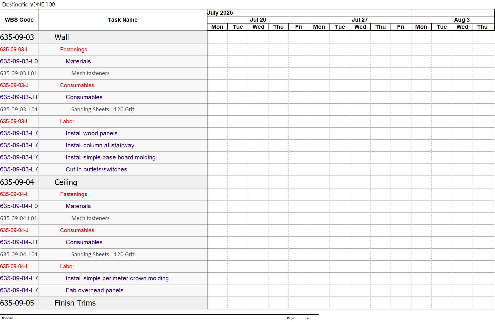Click WBS code beside Install wood panels
This screenshot has height=322, width=495.
tap(19, 133)
